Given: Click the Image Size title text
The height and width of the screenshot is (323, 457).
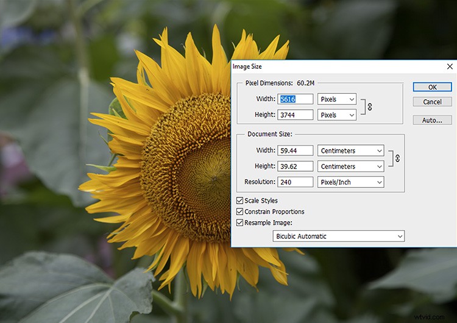Looking at the screenshot, I should 247,66.
